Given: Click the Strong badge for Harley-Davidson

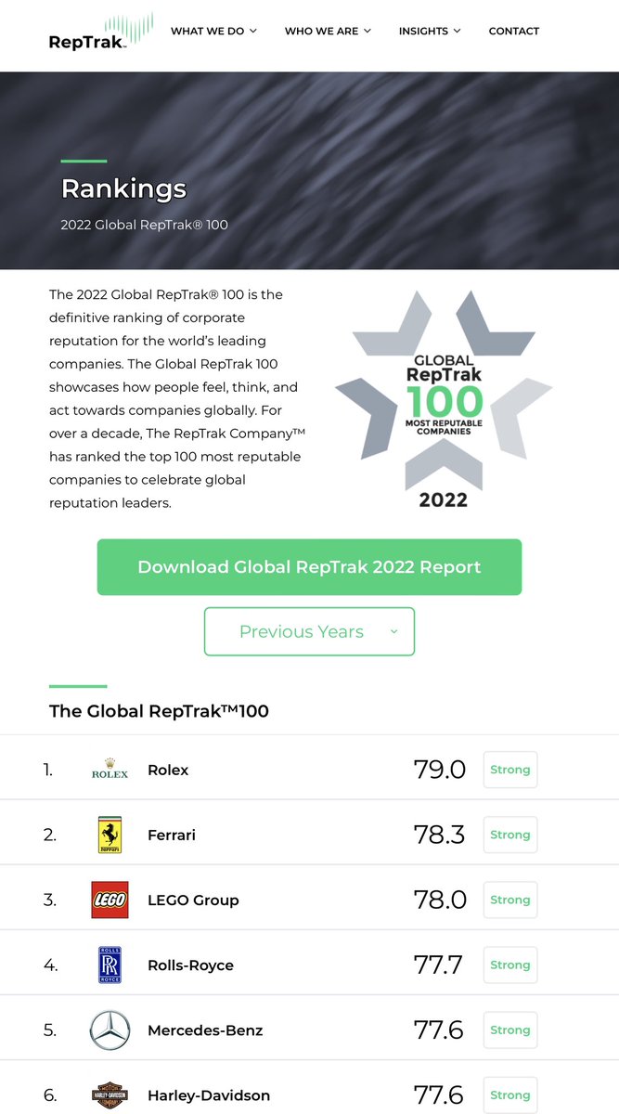Looking at the screenshot, I should pos(510,1095).
